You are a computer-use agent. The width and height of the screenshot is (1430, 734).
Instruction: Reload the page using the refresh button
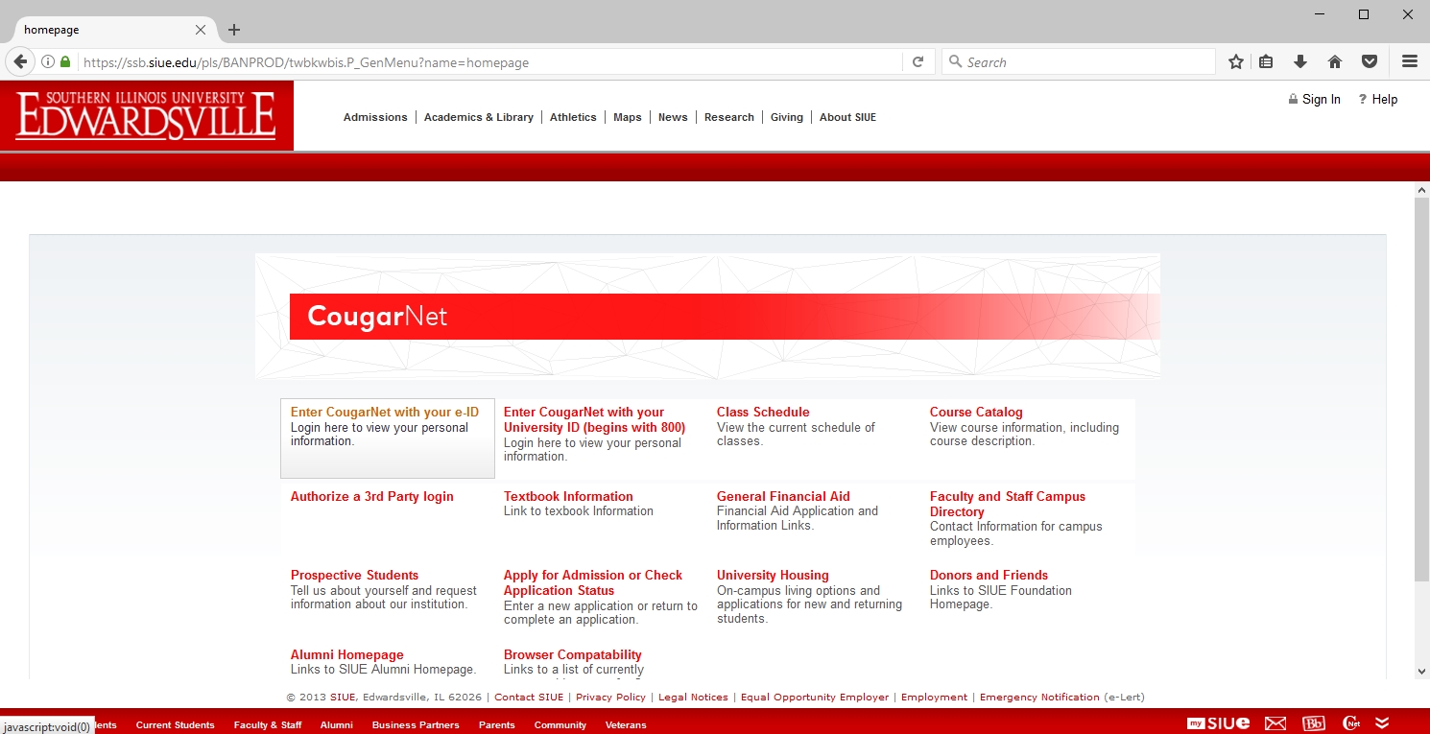click(x=918, y=61)
